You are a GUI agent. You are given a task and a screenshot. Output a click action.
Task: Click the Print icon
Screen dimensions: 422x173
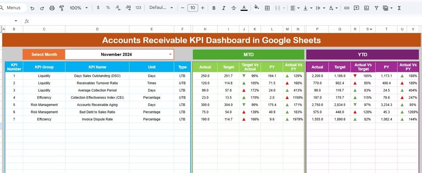pyautogui.click(x=52, y=8)
